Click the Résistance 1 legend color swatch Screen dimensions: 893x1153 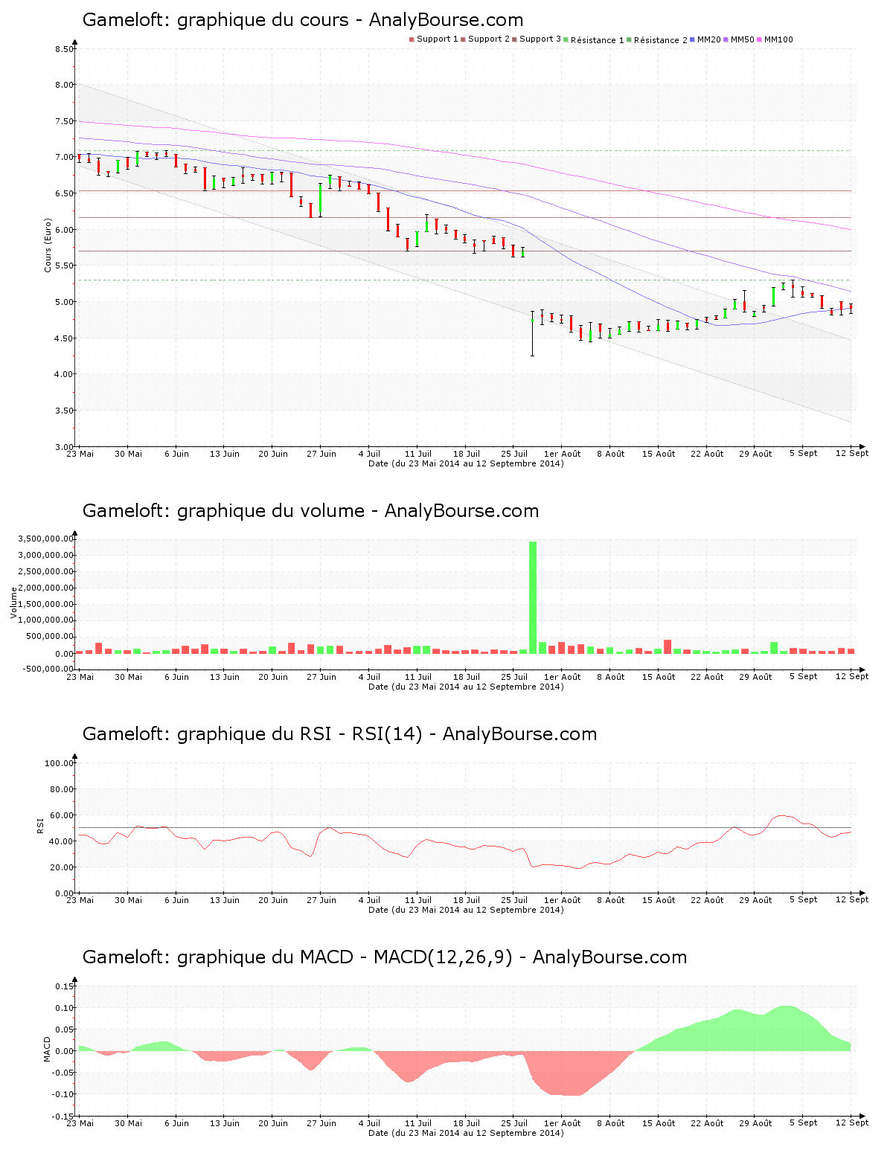pyautogui.click(x=566, y=39)
